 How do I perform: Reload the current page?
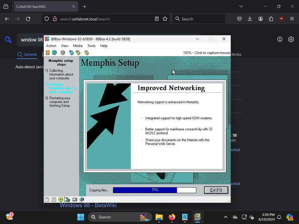(28, 19)
